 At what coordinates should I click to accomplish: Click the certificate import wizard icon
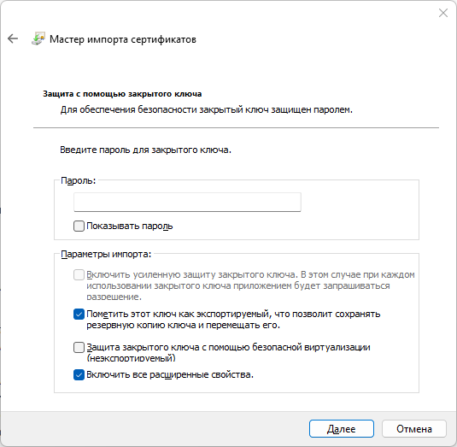tap(38, 38)
